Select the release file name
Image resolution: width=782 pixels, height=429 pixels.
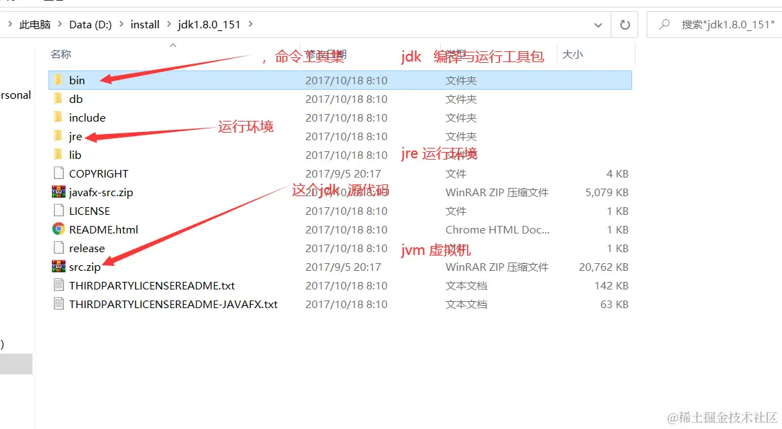pyautogui.click(x=87, y=249)
